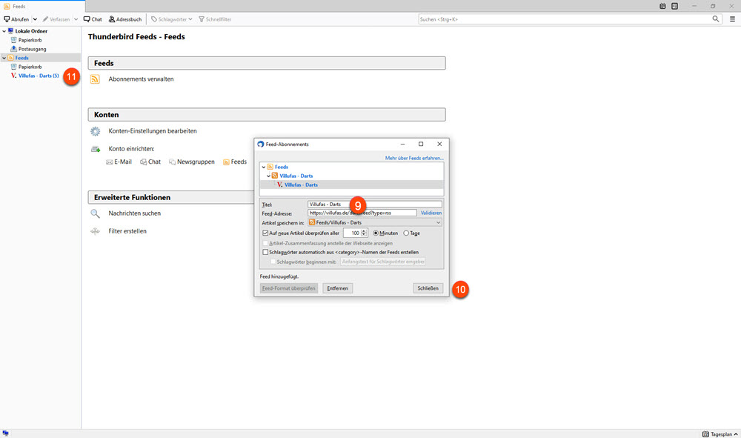Click the Schließen button in dialog
Viewport: 741px width, 438px height.
(428, 288)
